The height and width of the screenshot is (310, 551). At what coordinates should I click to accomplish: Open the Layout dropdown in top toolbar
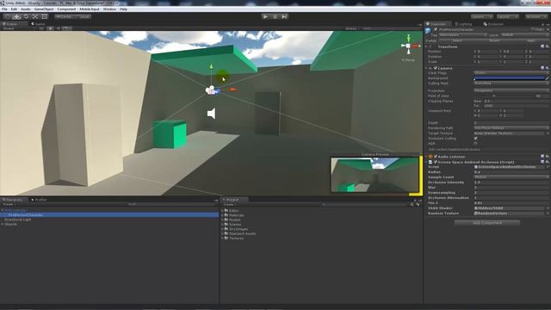(x=508, y=16)
